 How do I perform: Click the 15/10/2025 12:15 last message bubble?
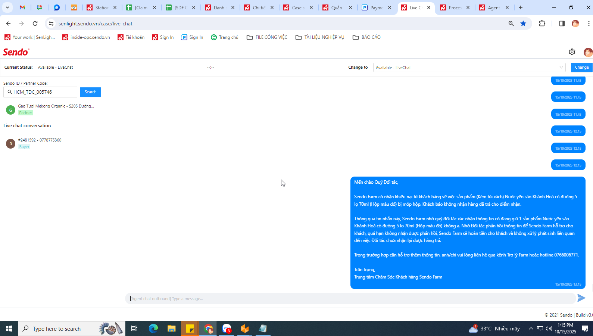(568, 165)
